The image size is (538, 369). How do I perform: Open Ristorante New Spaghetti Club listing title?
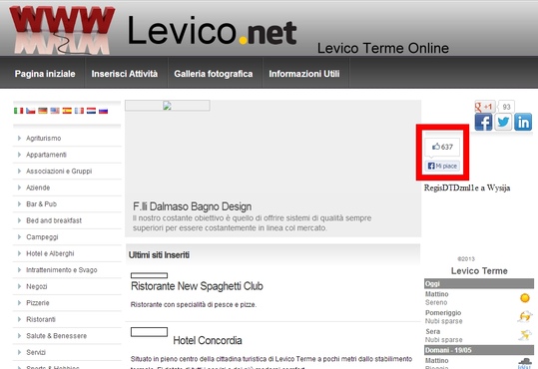tap(197, 286)
